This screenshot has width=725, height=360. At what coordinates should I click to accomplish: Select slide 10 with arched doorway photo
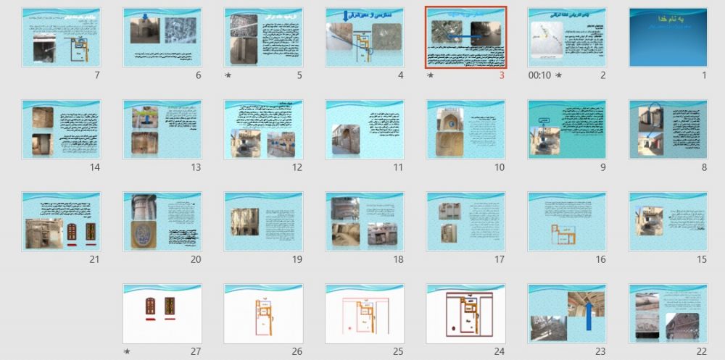click(x=465, y=130)
